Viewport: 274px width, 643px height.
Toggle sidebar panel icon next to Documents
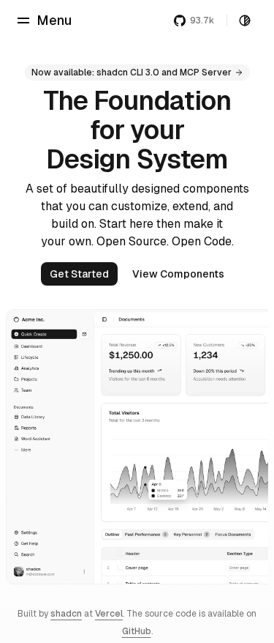coord(104,319)
